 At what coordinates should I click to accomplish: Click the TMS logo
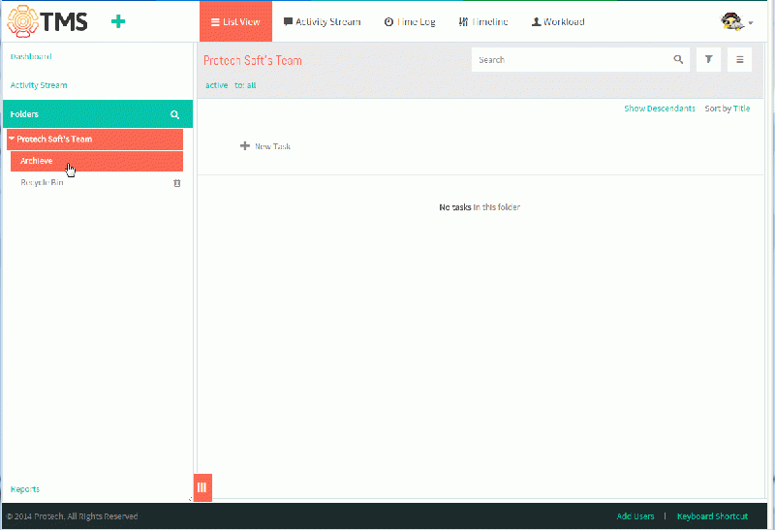tap(47, 21)
